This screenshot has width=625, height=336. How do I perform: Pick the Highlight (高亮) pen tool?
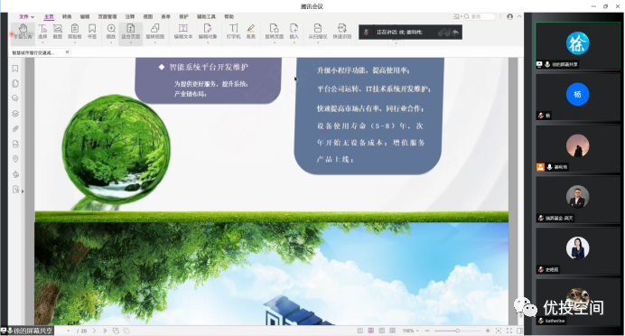coord(251,31)
